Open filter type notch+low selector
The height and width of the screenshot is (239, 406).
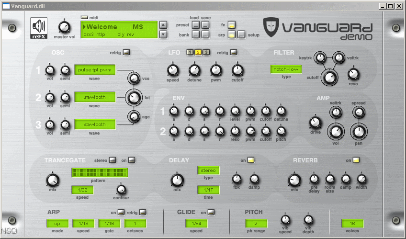tap(286, 69)
